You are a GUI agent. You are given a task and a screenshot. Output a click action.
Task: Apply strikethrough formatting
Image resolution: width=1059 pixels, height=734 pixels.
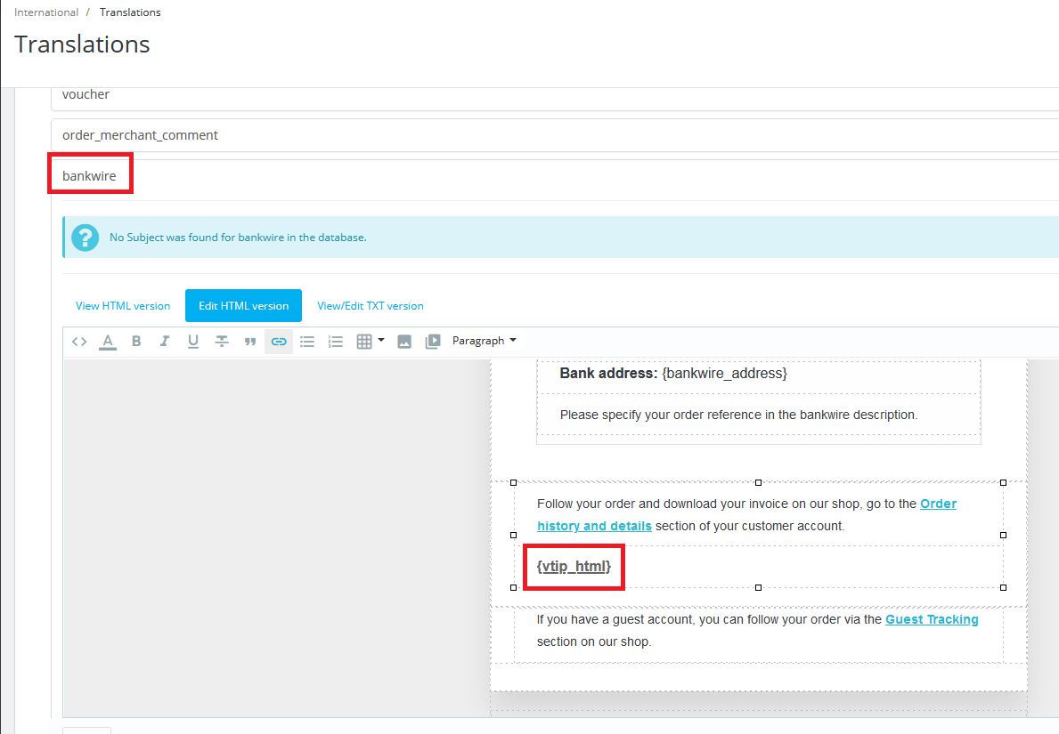tap(222, 342)
